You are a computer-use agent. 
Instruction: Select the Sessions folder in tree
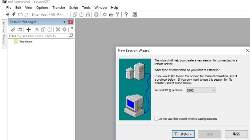[23, 41]
